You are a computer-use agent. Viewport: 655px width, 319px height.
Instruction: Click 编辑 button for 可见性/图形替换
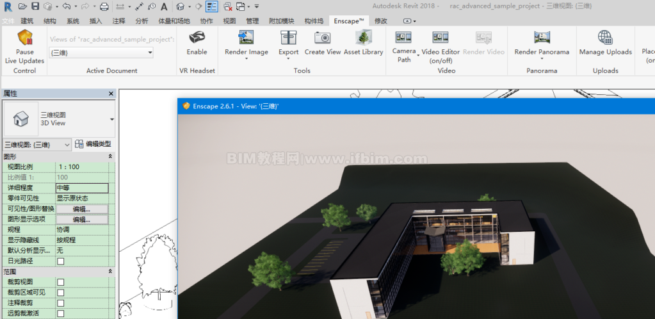(x=82, y=209)
